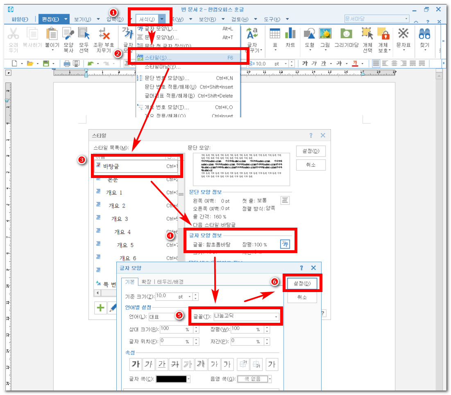This screenshot has width=451, height=395.
Task: Open the 파일(F) menu
Action: [x=20, y=19]
